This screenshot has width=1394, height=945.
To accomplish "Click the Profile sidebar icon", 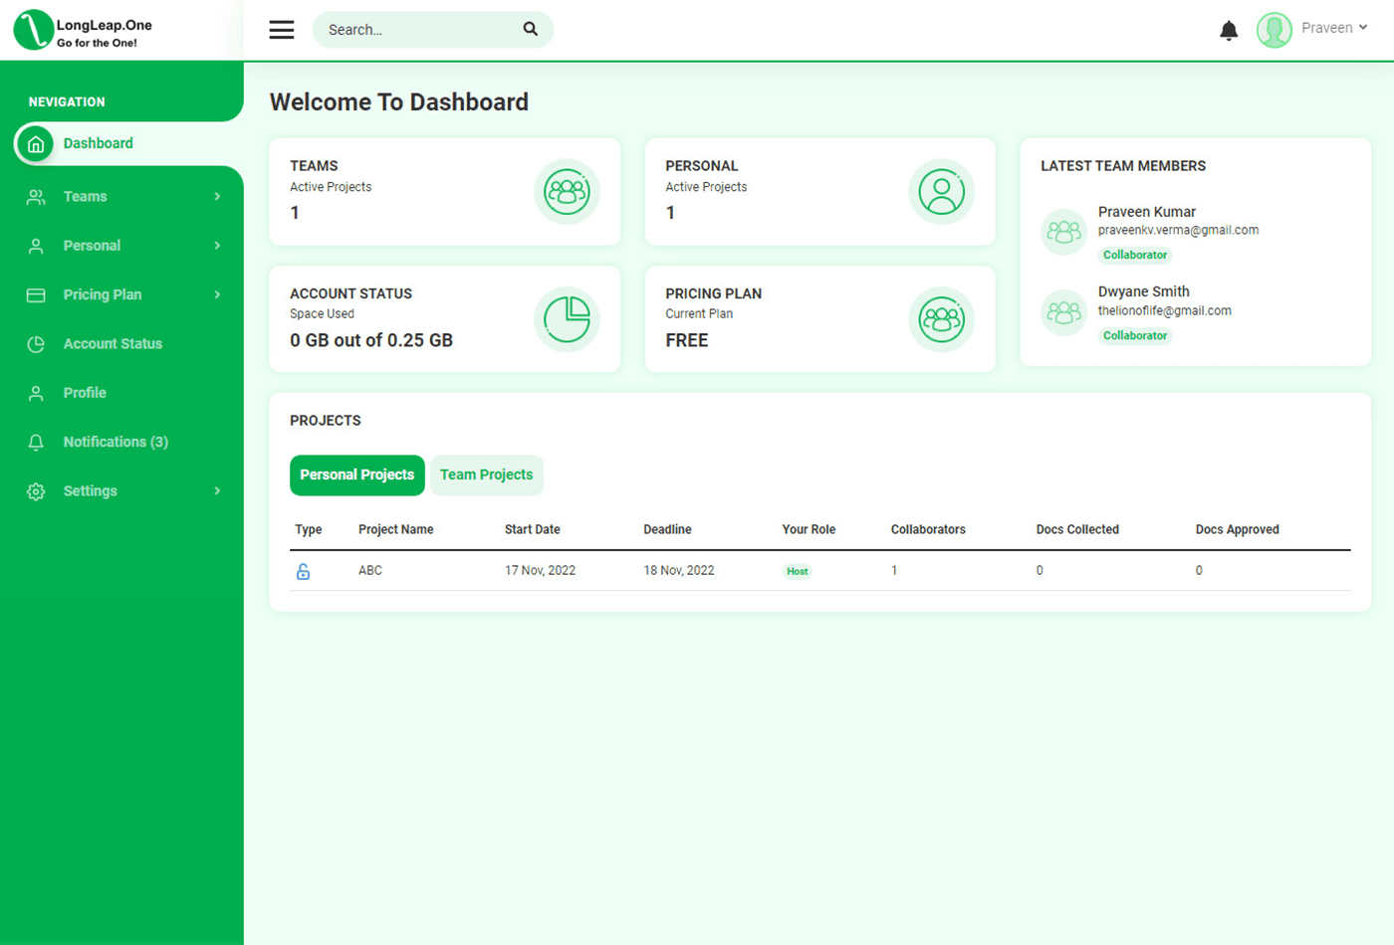I will pos(36,394).
